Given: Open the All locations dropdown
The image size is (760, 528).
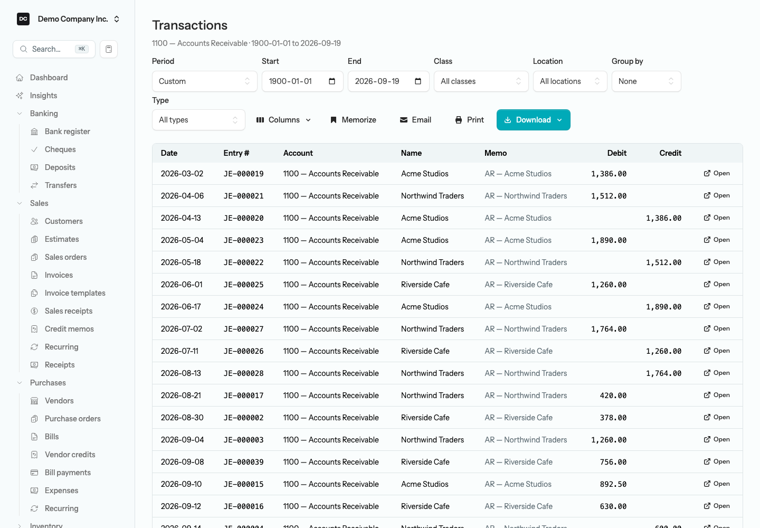Looking at the screenshot, I should (570, 81).
